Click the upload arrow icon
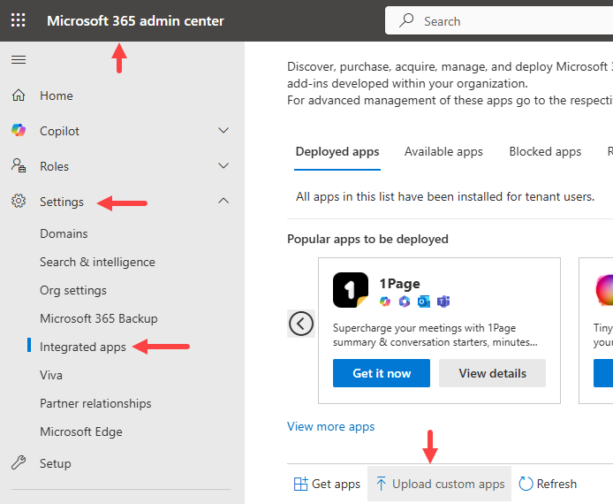613x504 pixels. pos(381,484)
